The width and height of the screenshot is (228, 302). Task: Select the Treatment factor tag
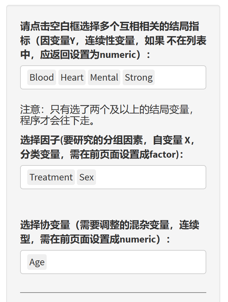[51, 177]
